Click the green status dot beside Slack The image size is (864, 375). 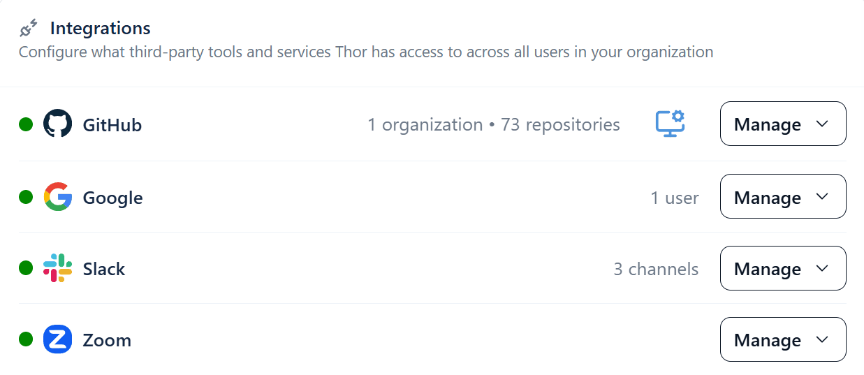pos(26,268)
